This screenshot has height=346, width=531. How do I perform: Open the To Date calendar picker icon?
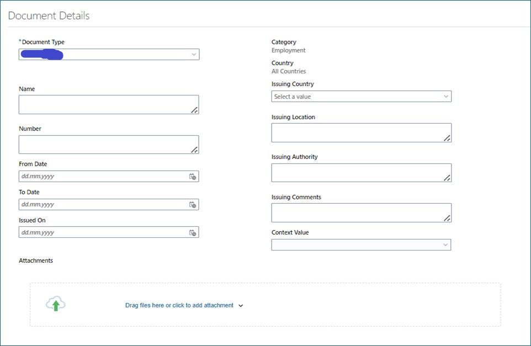click(193, 205)
